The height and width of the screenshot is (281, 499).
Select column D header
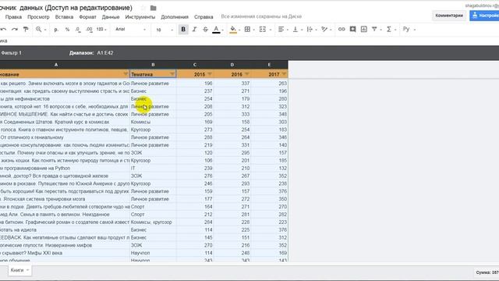tap(232, 65)
